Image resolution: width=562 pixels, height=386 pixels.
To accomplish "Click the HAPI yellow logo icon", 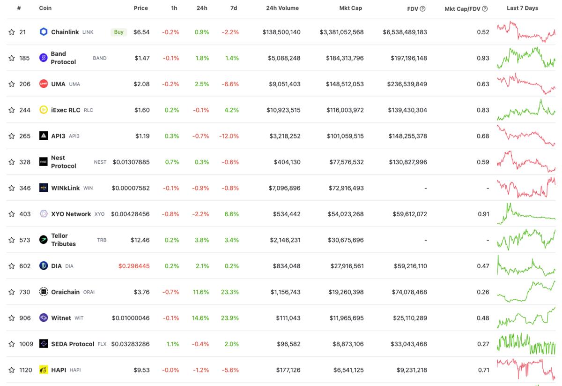I will (x=44, y=370).
